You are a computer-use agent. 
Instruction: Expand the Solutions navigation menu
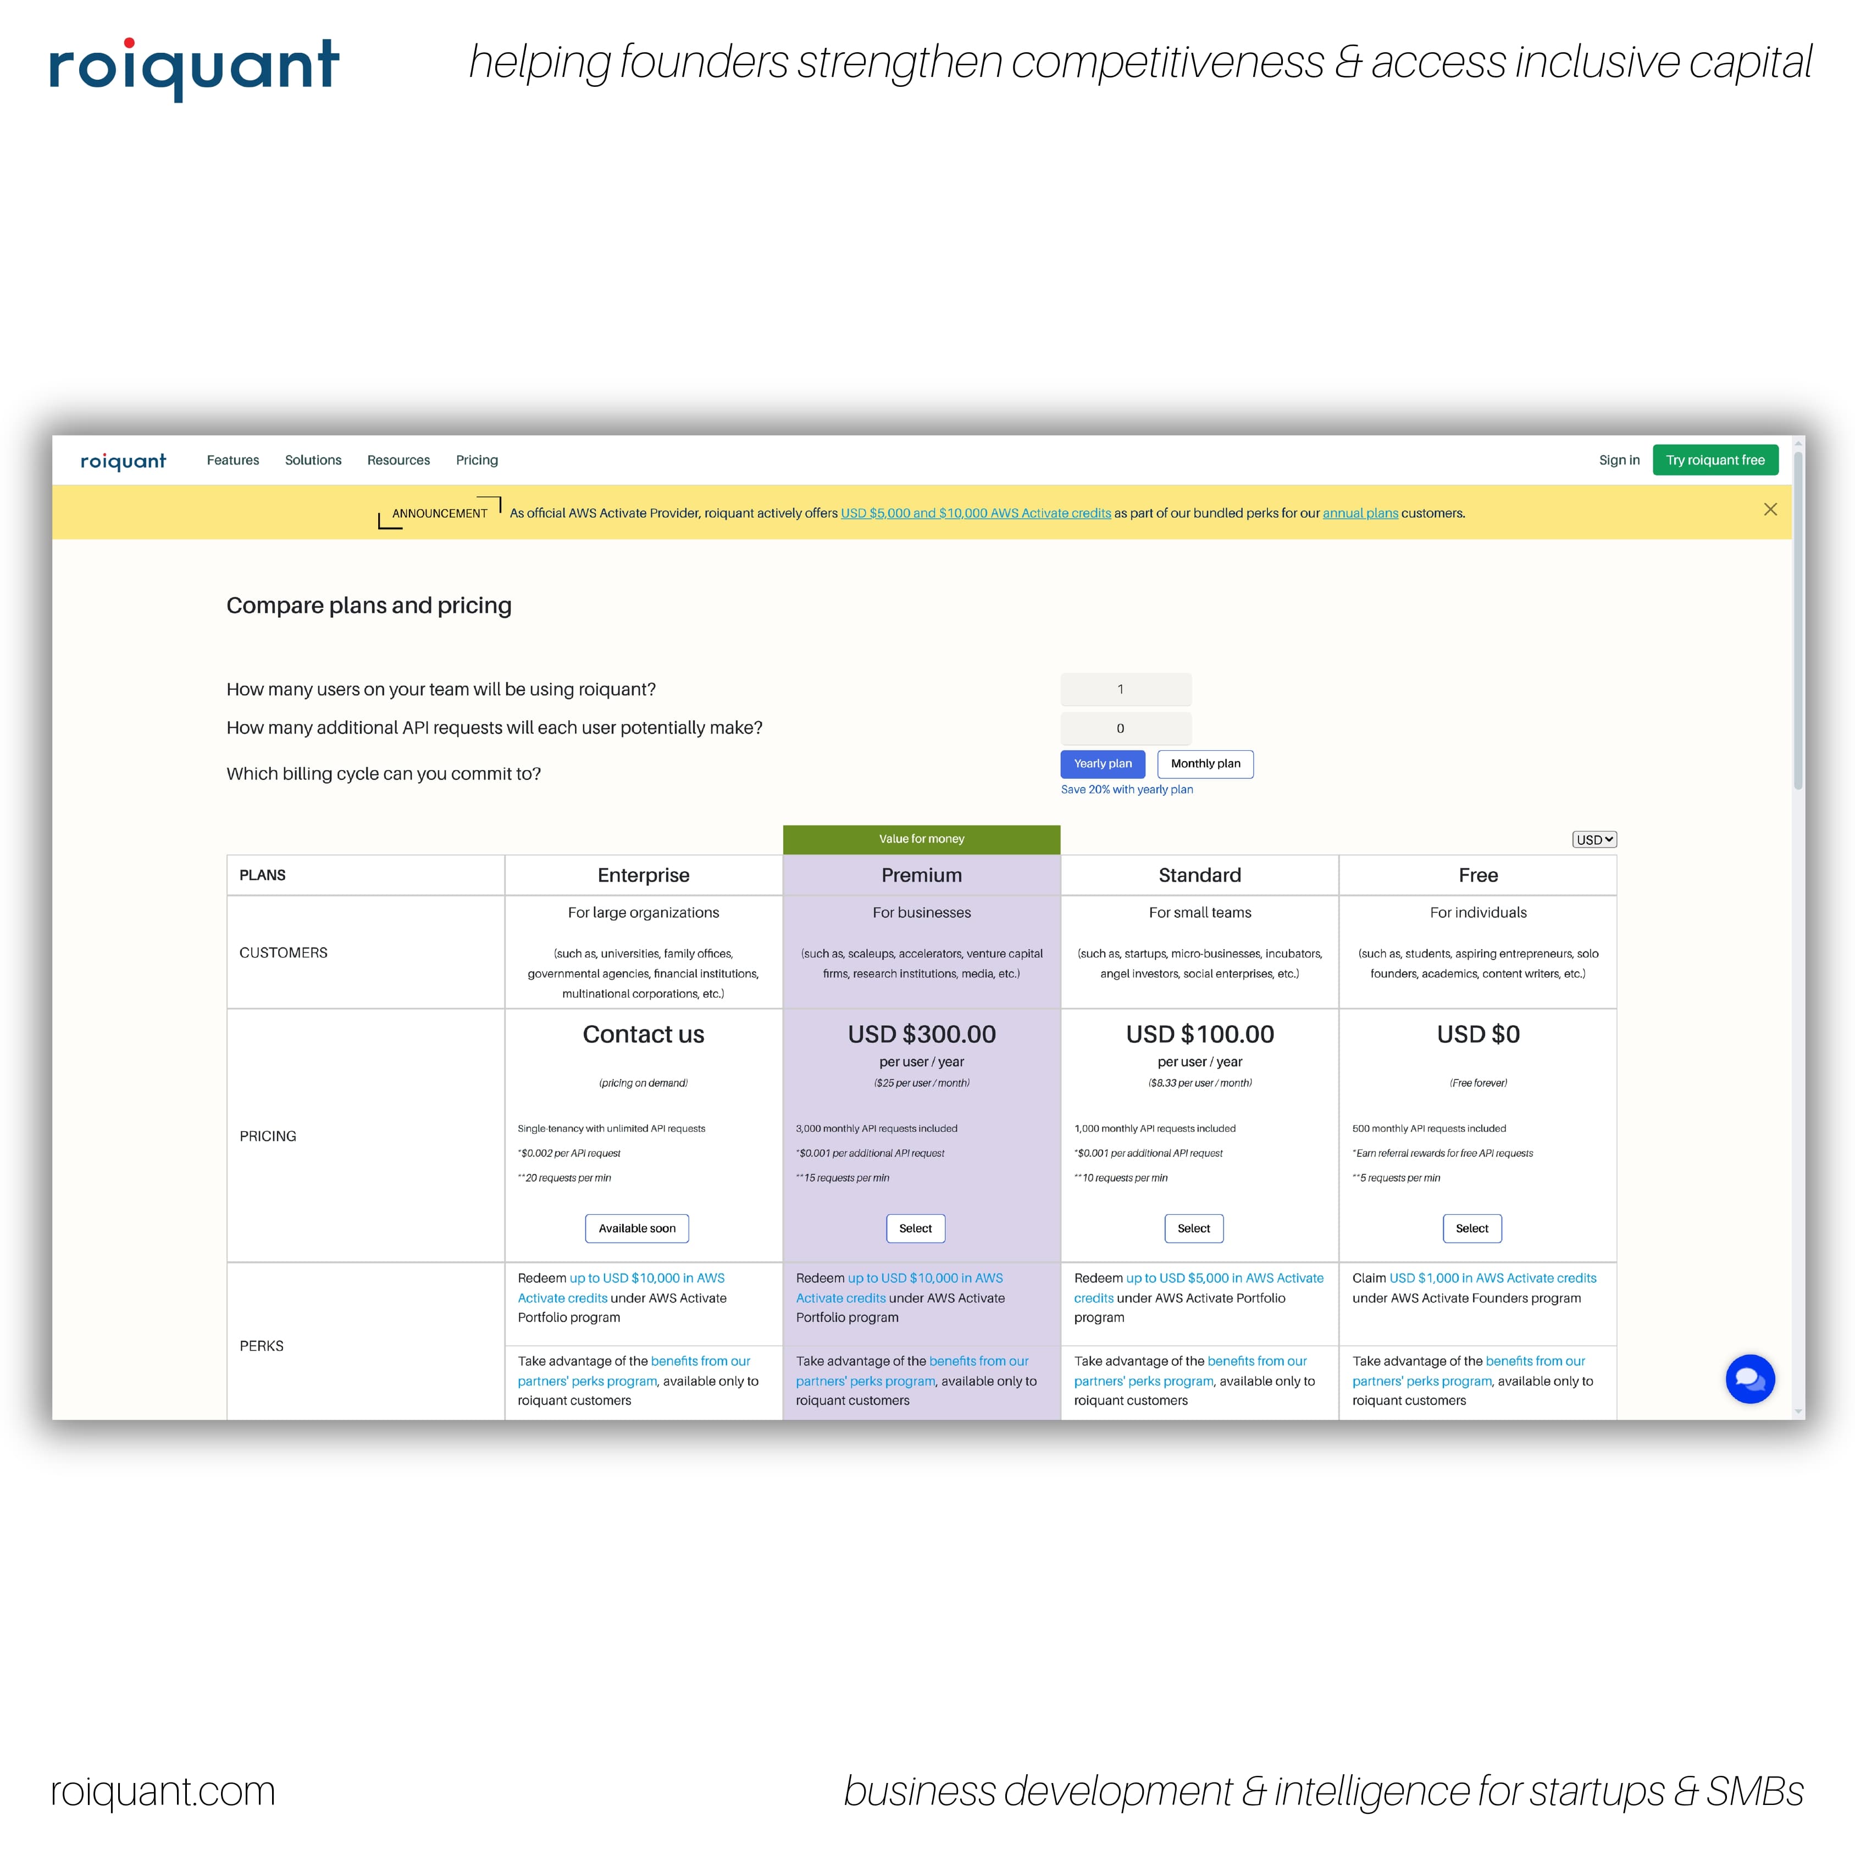point(313,460)
